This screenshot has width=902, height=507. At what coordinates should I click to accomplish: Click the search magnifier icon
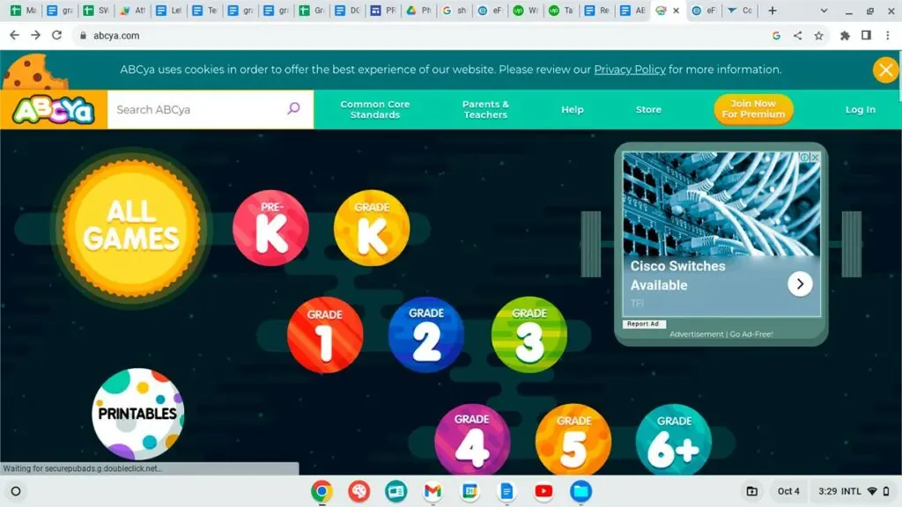pyautogui.click(x=293, y=108)
